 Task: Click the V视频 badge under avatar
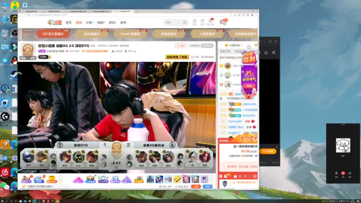click(44, 57)
